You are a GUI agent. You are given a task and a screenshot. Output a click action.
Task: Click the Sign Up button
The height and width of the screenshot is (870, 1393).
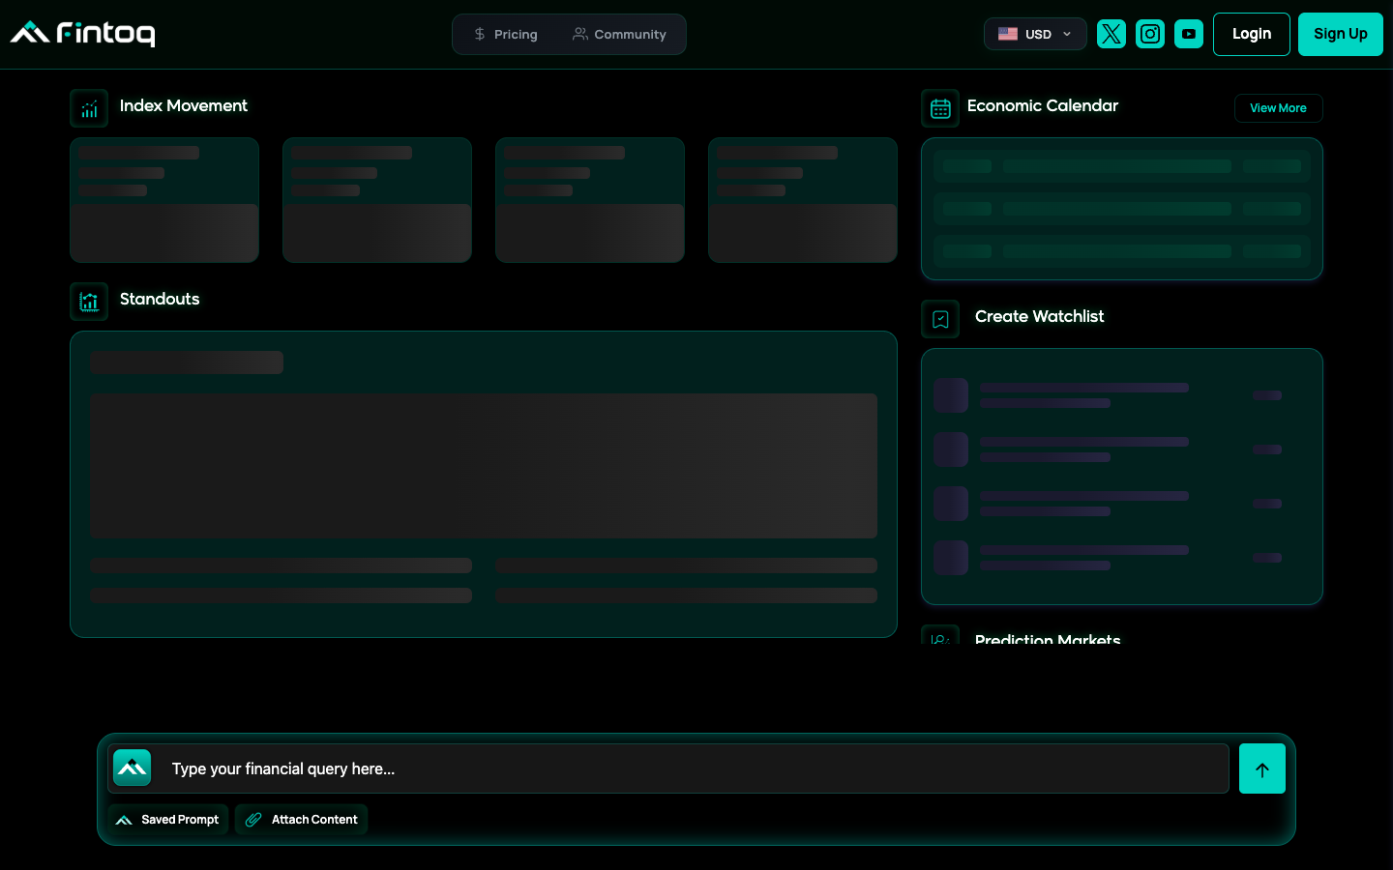click(1341, 34)
